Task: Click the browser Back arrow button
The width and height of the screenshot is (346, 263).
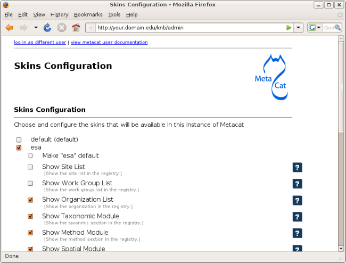Action: (x=9, y=28)
